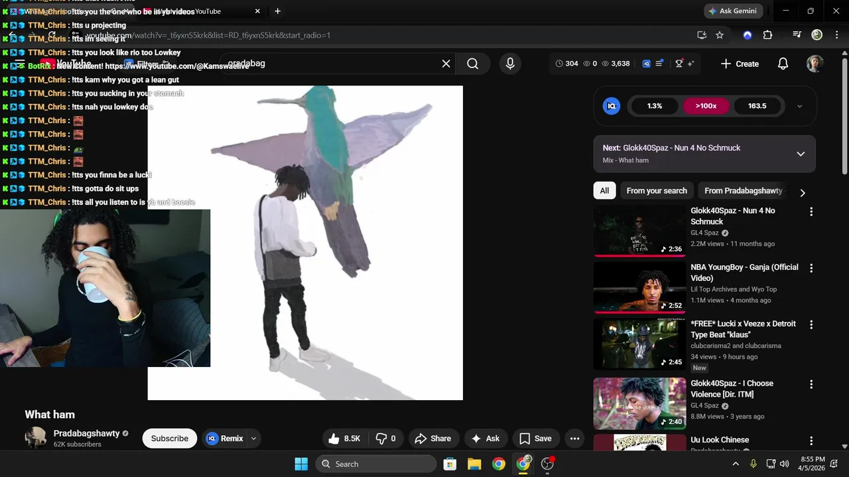Open more actions ellipsis below video

575,439
